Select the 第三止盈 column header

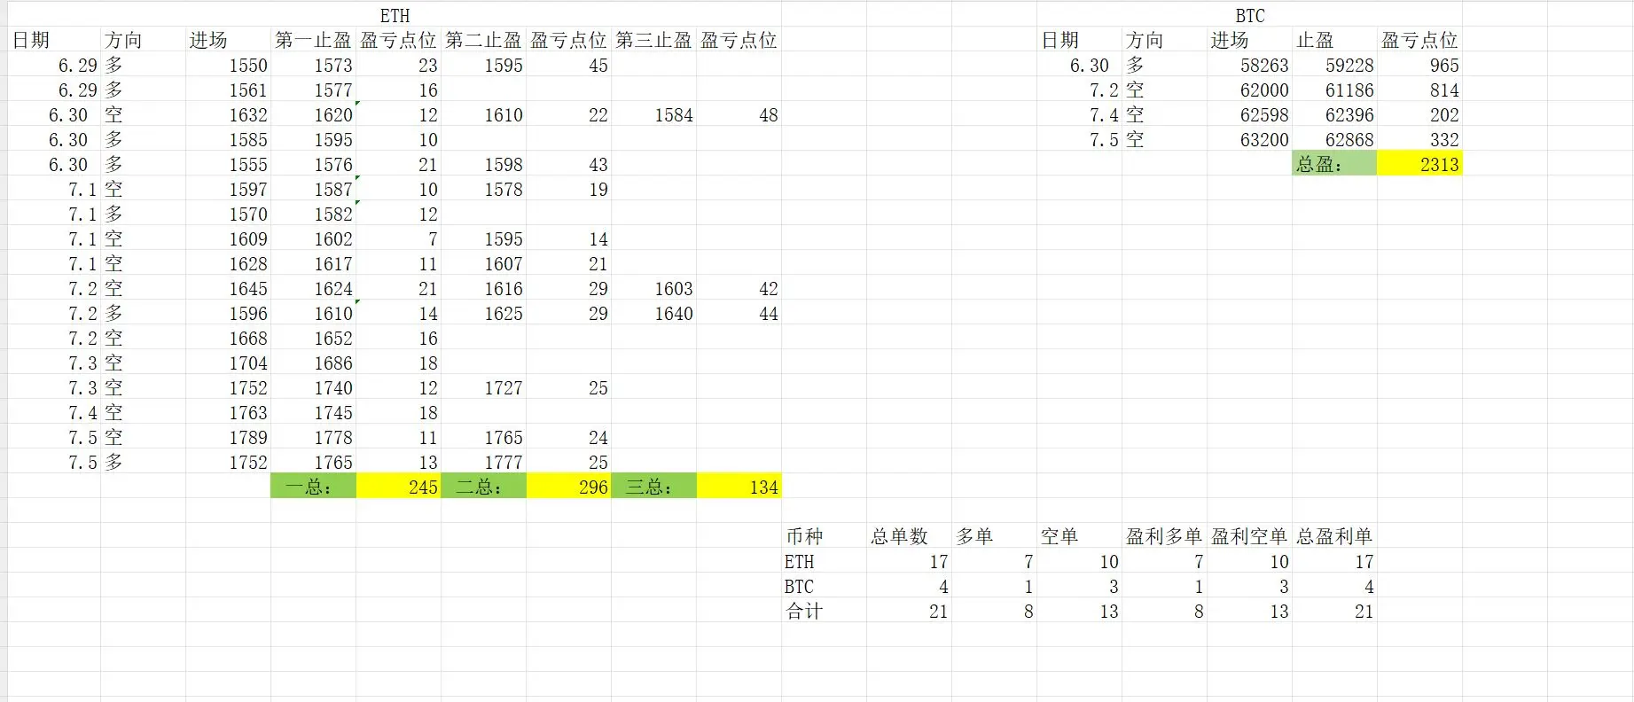click(x=653, y=40)
